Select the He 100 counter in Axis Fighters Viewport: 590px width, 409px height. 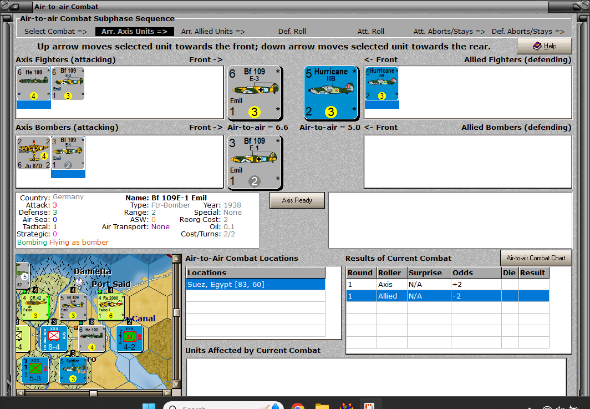click(33, 84)
